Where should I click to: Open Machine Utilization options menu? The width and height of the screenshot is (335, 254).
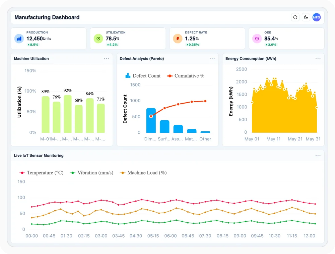[x=107, y=58]
